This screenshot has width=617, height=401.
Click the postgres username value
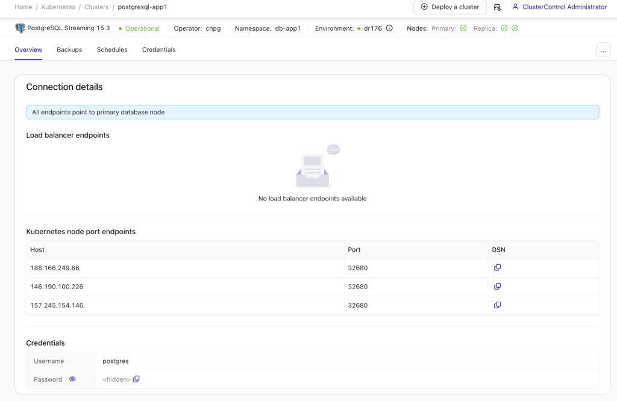[x=116, y=361]
